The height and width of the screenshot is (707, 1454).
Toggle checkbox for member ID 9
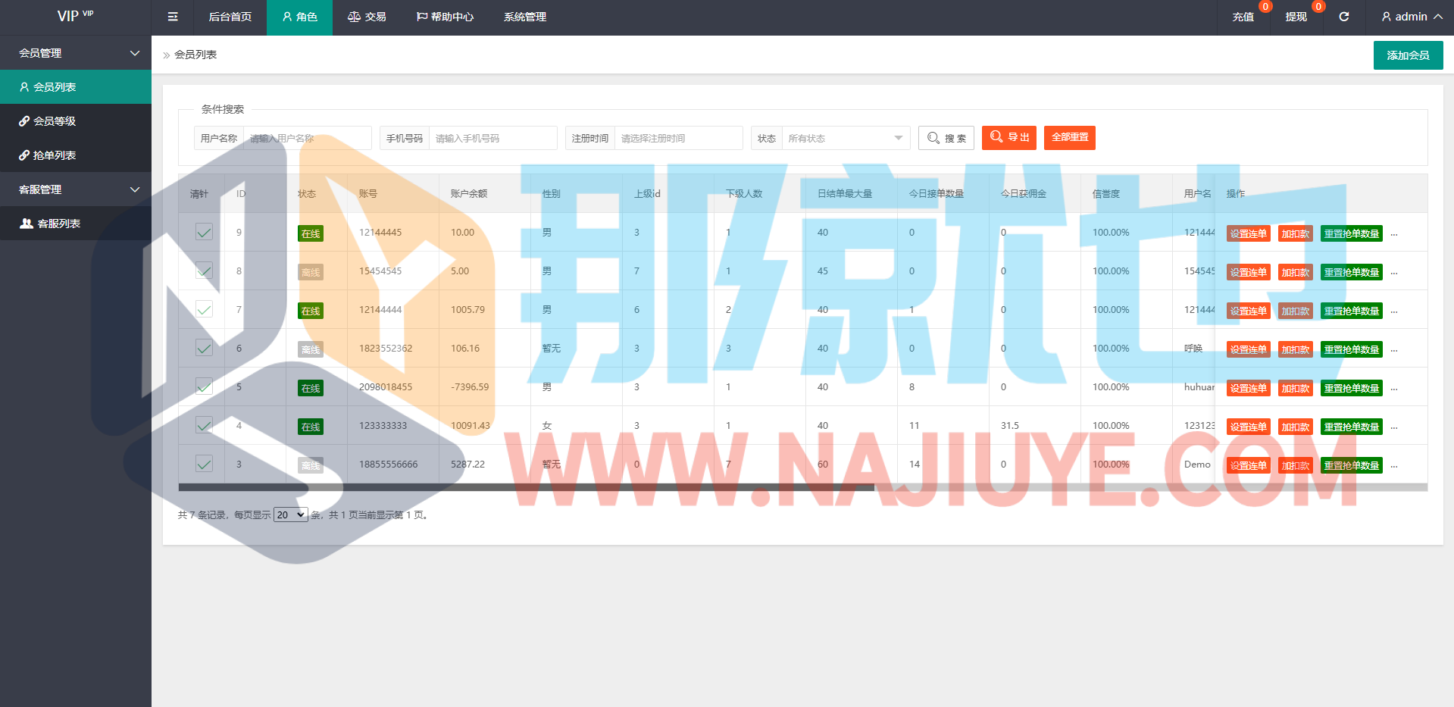coord(204,233)
